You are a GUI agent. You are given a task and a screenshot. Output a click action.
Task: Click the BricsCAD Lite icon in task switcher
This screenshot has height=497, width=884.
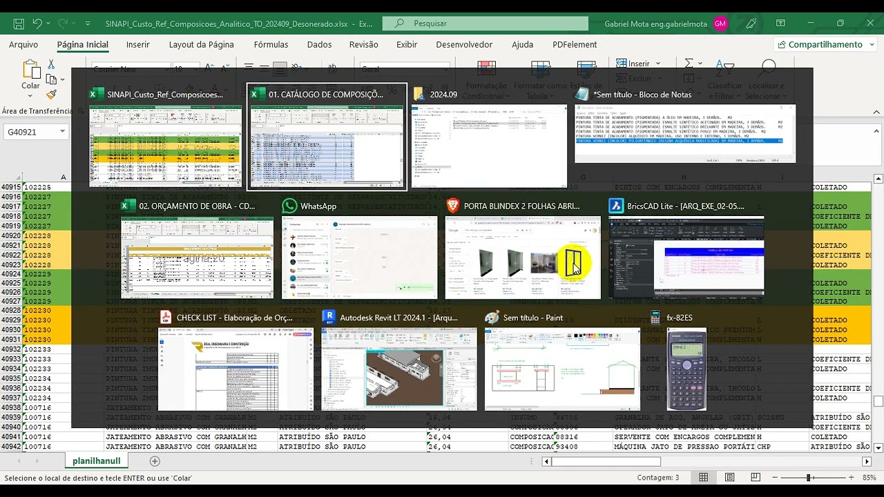[616, 206]
